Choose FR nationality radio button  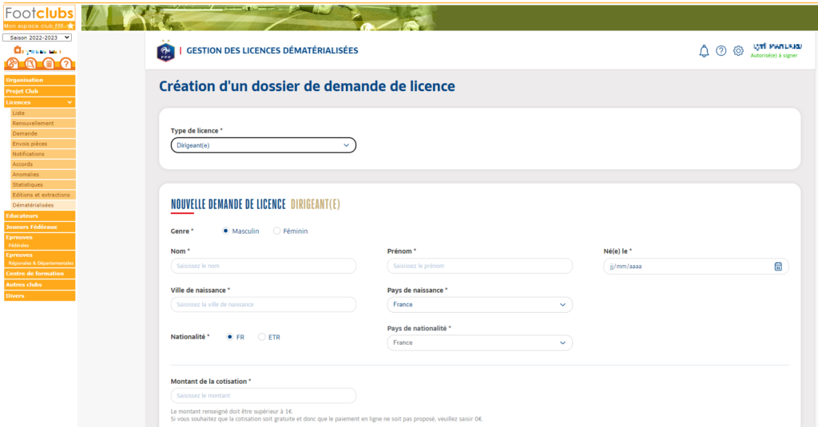tap(229, 337)
